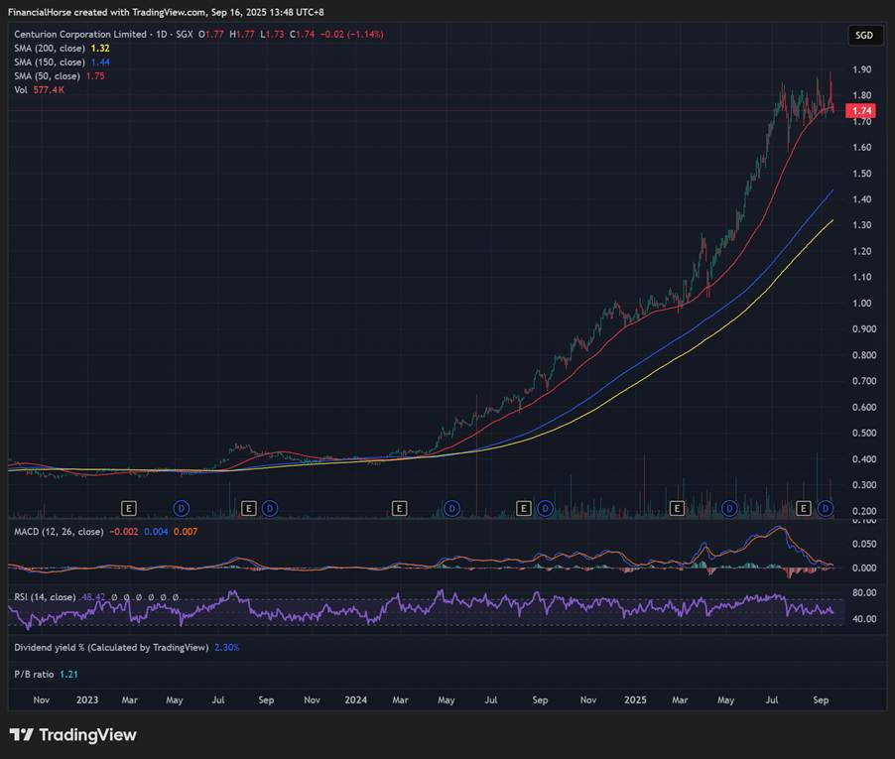Click the 1.90 price axis label

pos(862,69)
